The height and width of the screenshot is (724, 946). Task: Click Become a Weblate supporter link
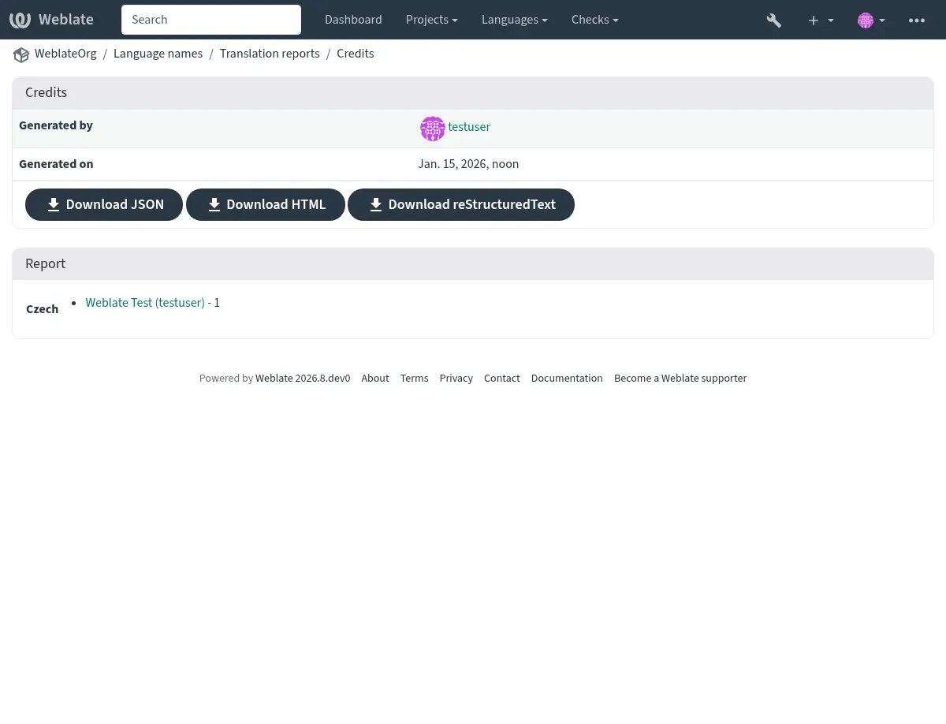[680, 379]
